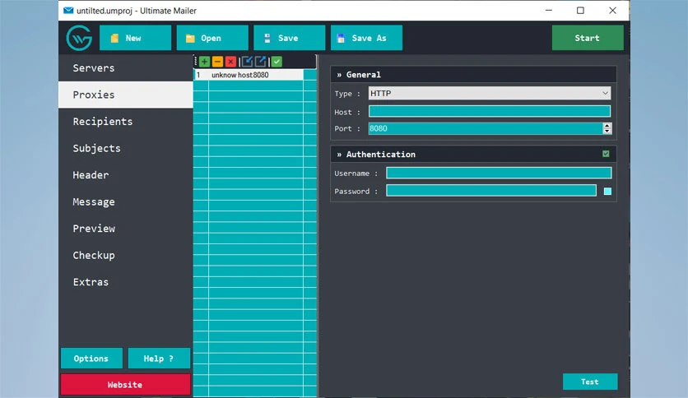Image resolution: width=688 pixels, height=398 pixels.
Task: Click into the Username input field
Action: [x=499, y=174]
